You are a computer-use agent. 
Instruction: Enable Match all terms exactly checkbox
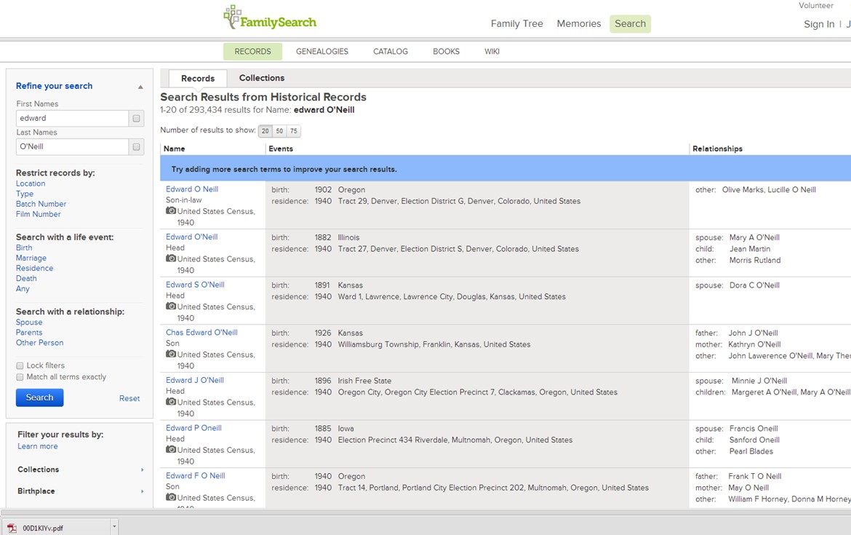pos(20,377)
